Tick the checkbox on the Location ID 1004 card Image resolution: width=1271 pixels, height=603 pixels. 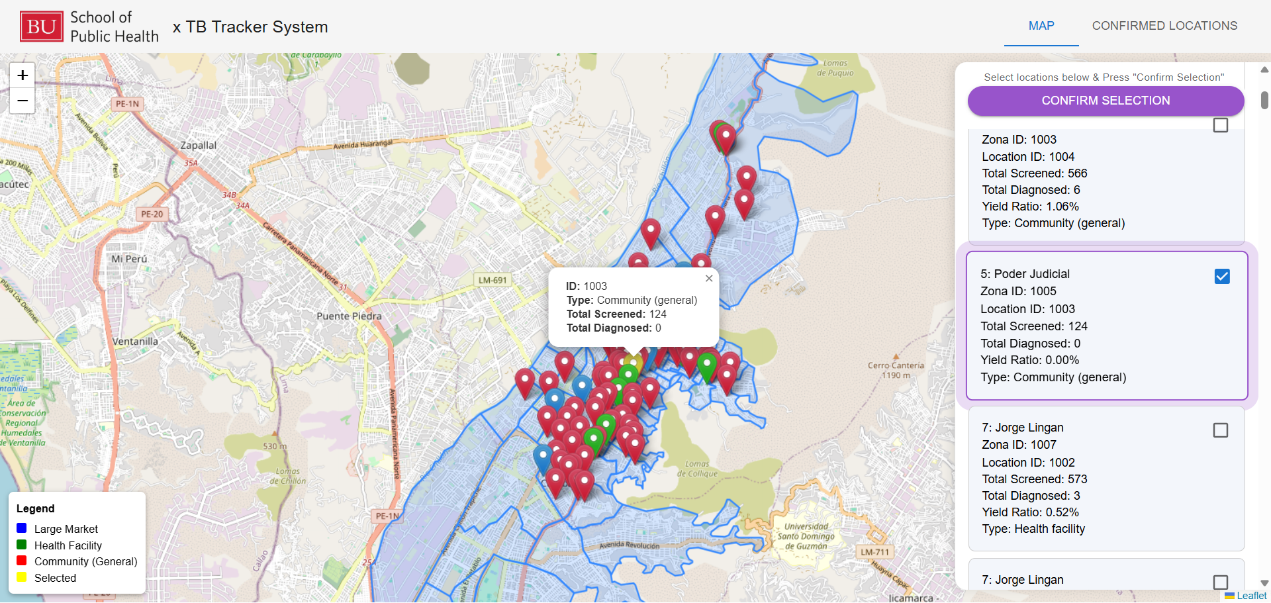click(1221, 125)
